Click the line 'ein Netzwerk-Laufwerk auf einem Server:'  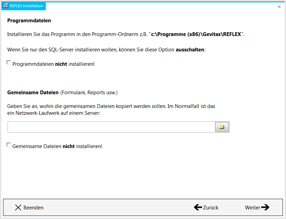(54, 113)
